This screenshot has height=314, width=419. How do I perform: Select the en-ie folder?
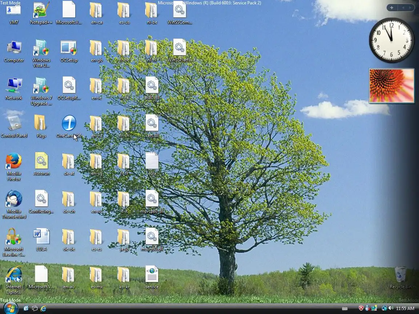click(x=96, y=89)
